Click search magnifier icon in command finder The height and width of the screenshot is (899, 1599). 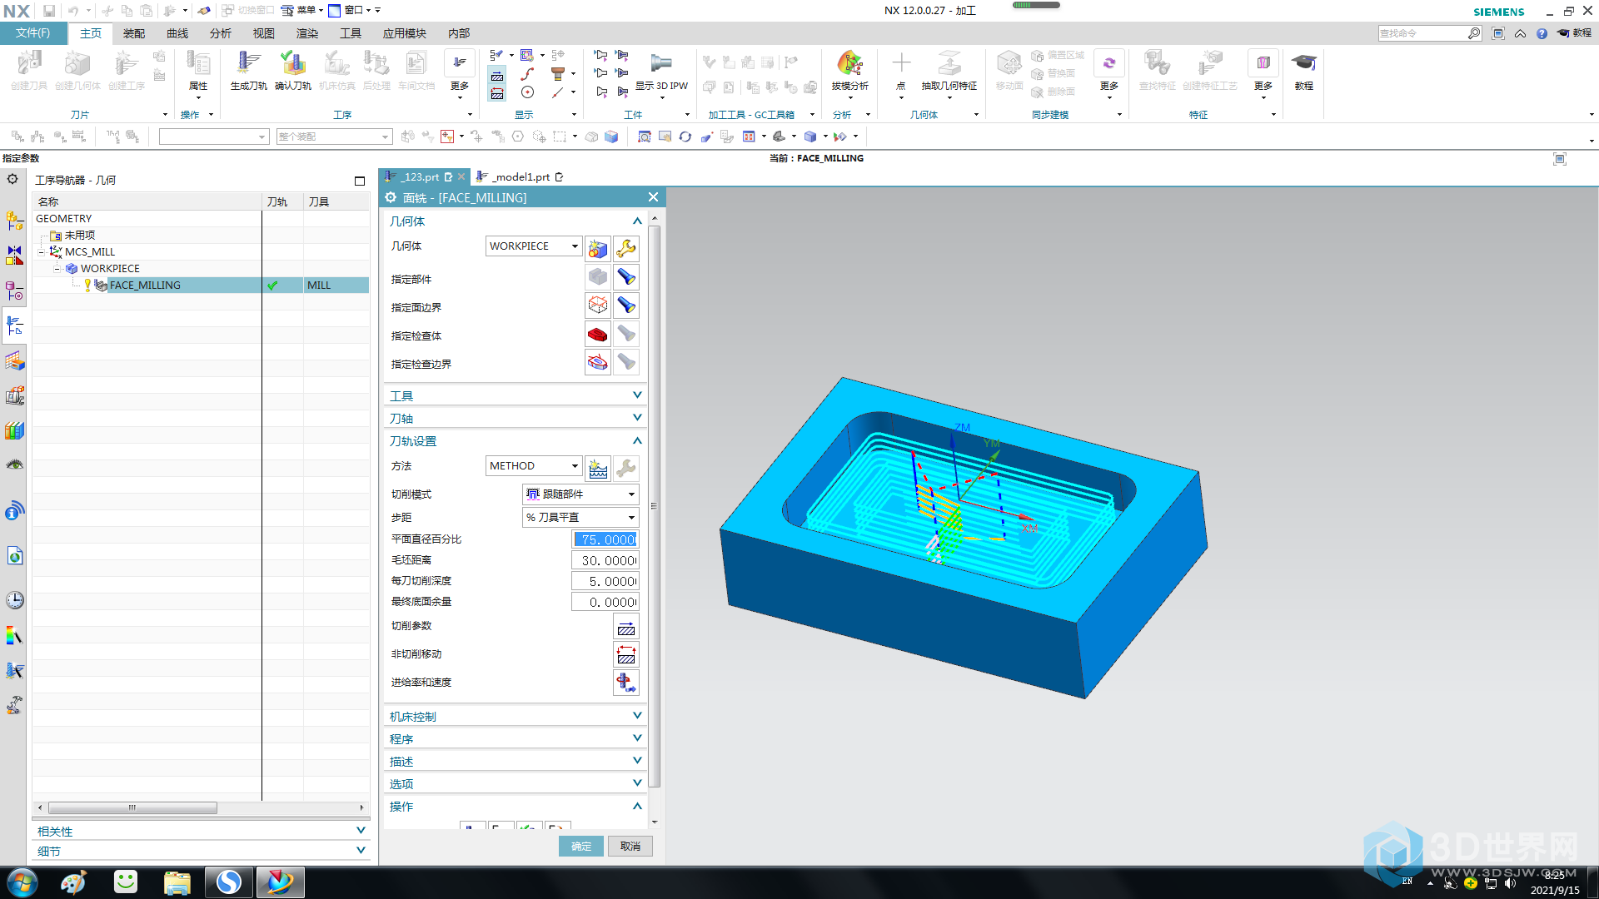[x=1474, y=33]
